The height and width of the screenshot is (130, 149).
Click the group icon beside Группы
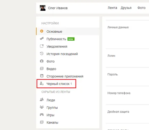coord(42,107)
